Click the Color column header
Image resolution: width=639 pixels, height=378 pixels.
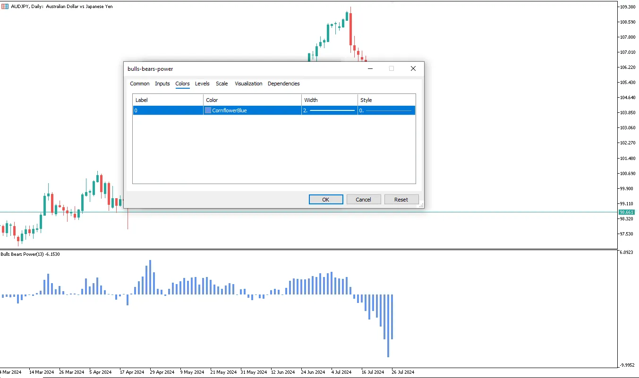(x=252, y=100)
